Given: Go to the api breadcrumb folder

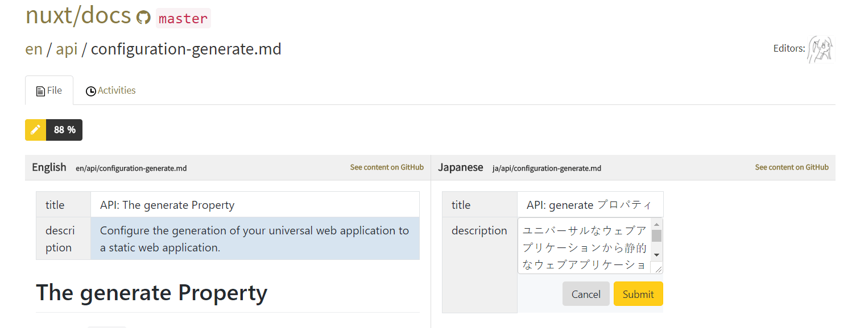Looking at the screenshot, I should (x=67, y=49).
